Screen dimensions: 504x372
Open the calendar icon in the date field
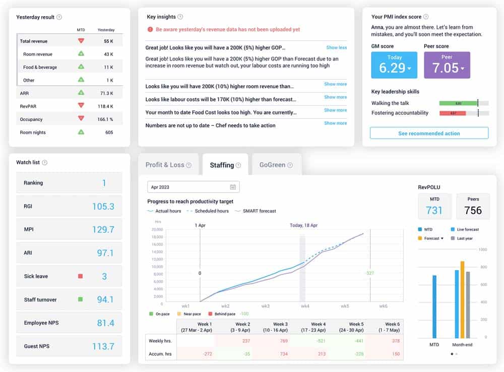(x=233, y=187)
